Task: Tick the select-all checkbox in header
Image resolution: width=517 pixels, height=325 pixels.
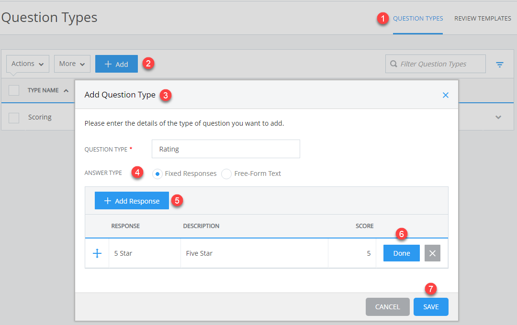Action: point(14,90)
